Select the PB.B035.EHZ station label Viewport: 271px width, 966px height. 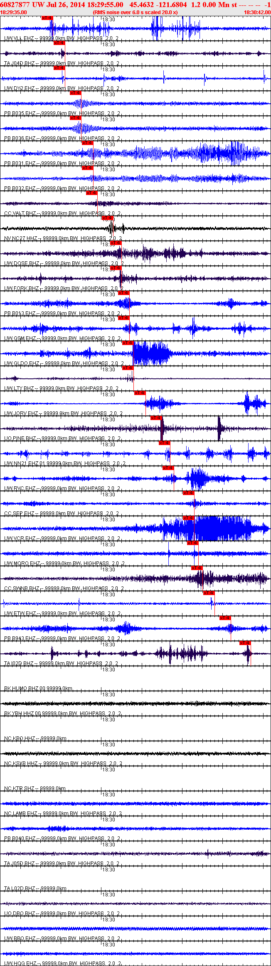20,113
